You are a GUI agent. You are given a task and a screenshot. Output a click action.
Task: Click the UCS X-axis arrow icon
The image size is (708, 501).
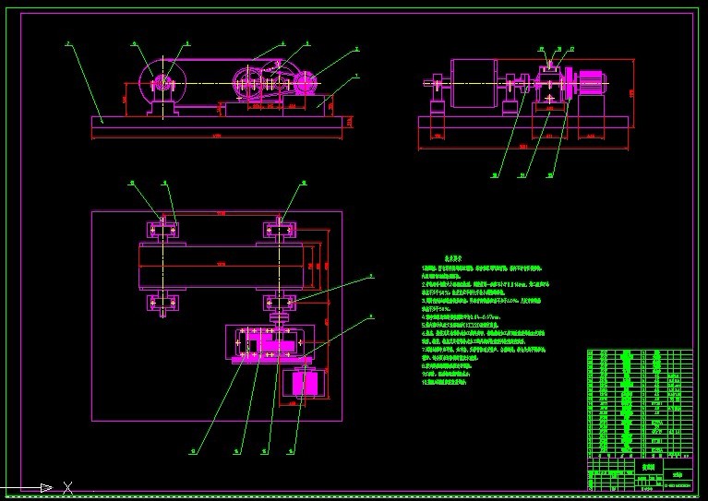pos(45,487)
